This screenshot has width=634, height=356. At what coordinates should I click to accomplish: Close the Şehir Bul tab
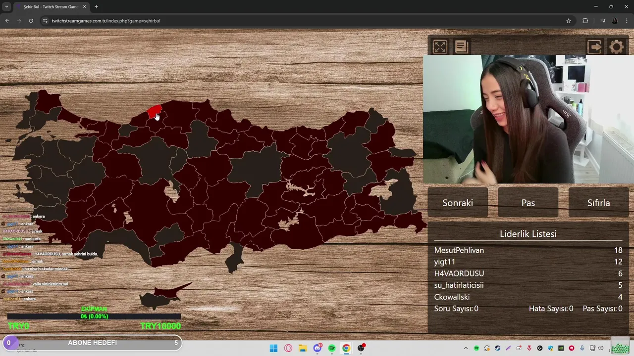(x=85, y=7)
